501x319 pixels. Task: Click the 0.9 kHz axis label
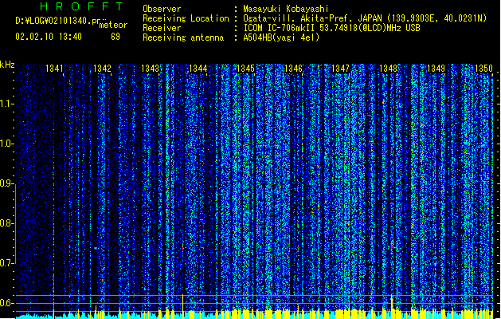pos(7,183)
